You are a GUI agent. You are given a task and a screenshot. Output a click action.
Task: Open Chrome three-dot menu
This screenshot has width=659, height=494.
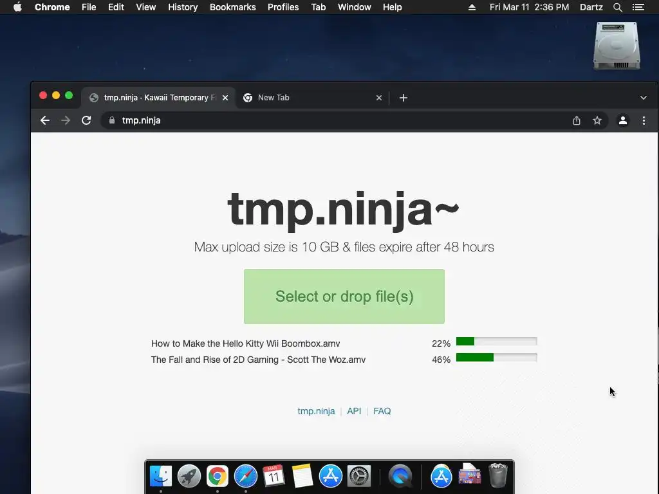pyautogui.click(x=644, y=120)
